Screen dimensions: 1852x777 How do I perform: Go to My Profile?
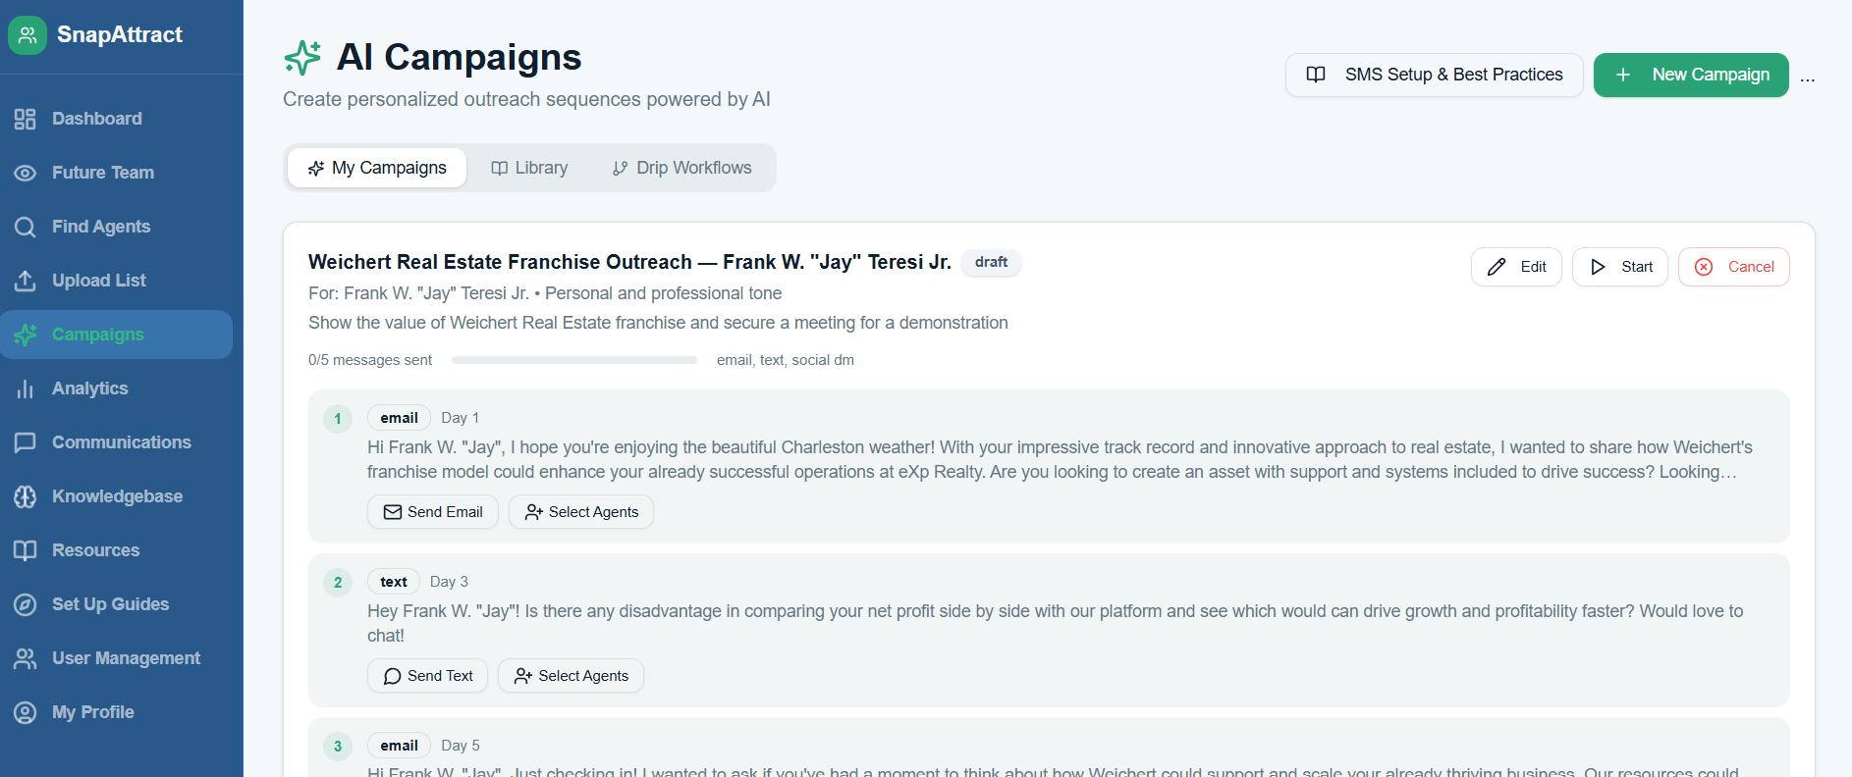pyautogui.click(x=116, y=712)
